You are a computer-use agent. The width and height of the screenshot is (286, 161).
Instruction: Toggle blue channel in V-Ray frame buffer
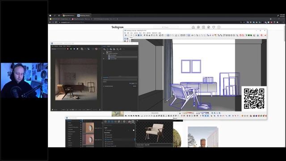tap(74, 49)
